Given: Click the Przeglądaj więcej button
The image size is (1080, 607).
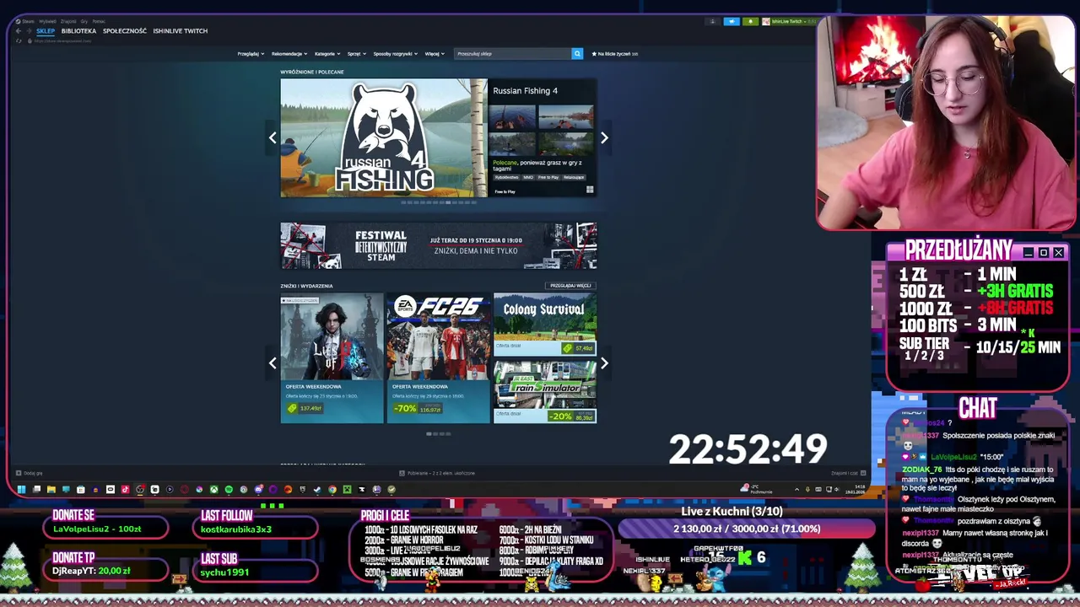Looking at the screenshot, I should tap(571, 286).
